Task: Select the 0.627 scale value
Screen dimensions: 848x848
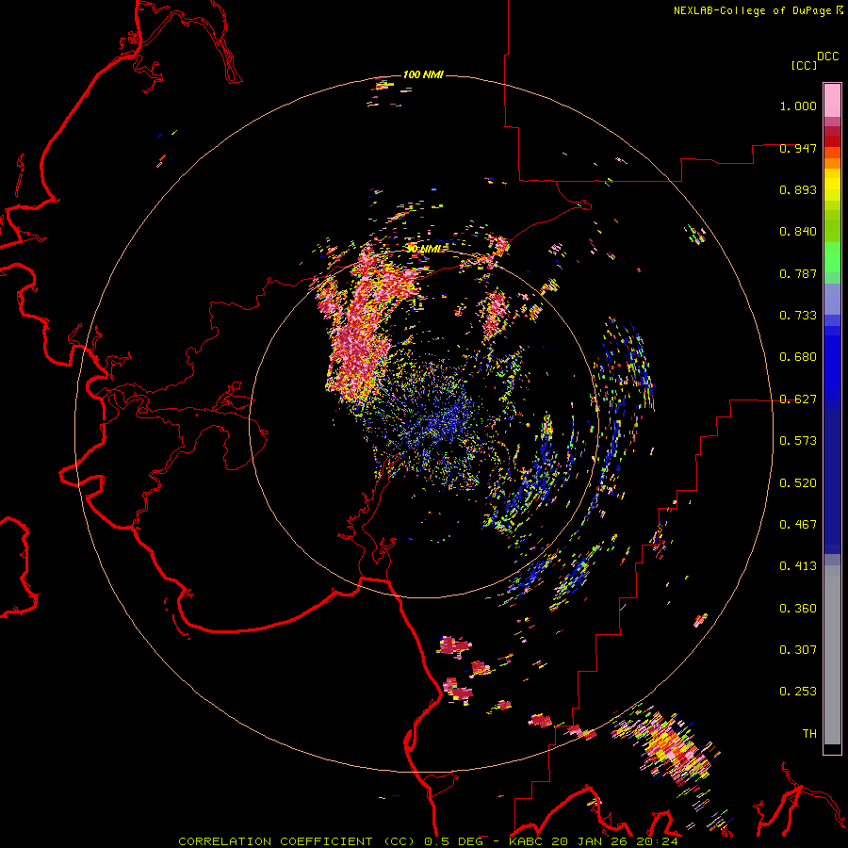Action: pyautogui.click(x=798, y=400)
